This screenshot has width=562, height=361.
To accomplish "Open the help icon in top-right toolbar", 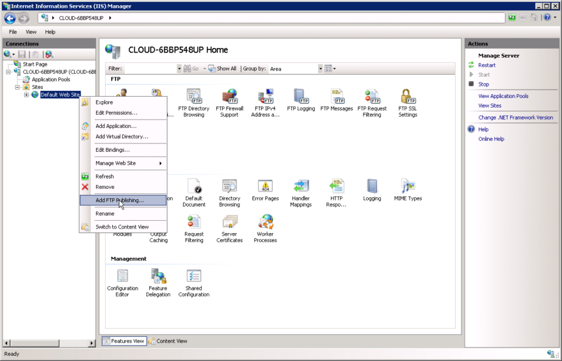I will (547, 17).
